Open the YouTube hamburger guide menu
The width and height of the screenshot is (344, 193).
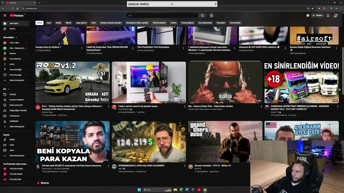point(5,16)
